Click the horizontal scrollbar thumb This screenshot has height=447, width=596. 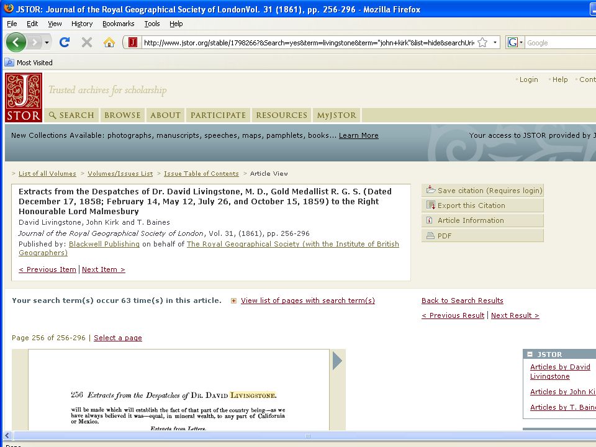point(308,436)
